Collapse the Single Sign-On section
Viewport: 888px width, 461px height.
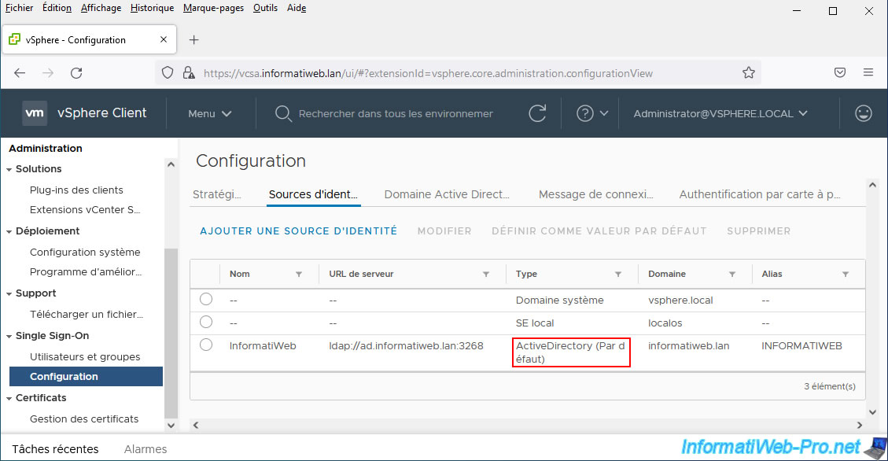click(x=9, y=337)
